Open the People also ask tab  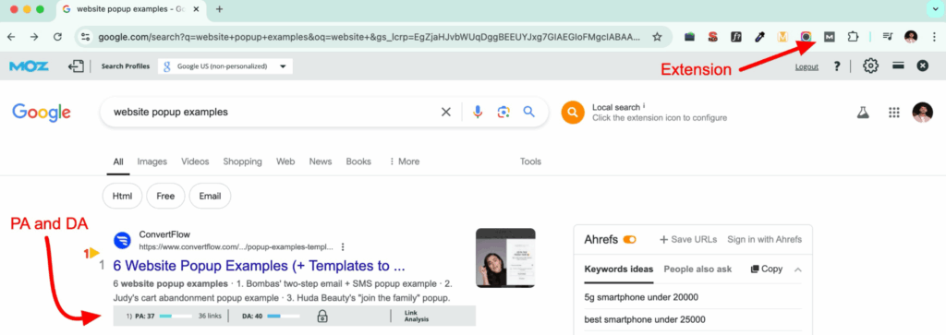pos(697,269)
